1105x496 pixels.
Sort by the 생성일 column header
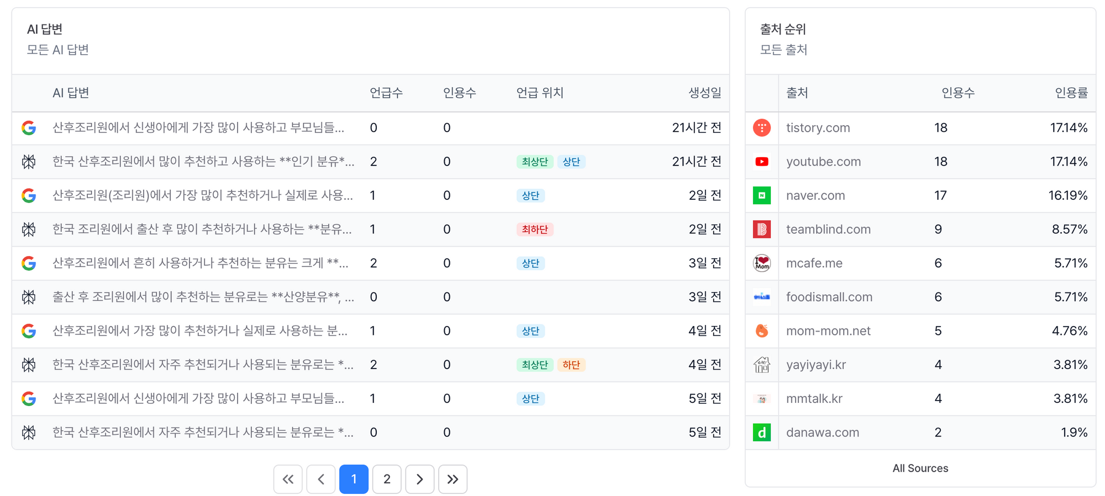(704, 93)
